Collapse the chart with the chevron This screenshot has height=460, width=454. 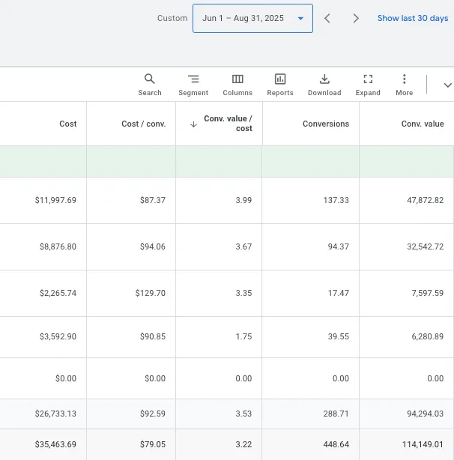click(x=447, y=85)
